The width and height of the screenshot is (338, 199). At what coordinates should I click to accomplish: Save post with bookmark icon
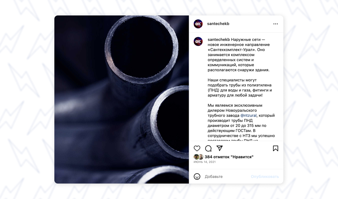pos(275,148)
